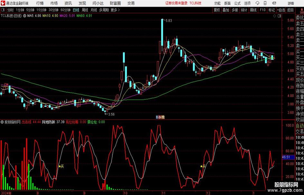Click the Tongdaxin red logo icon
Screen dimensions: 304x195
[3, 3]
